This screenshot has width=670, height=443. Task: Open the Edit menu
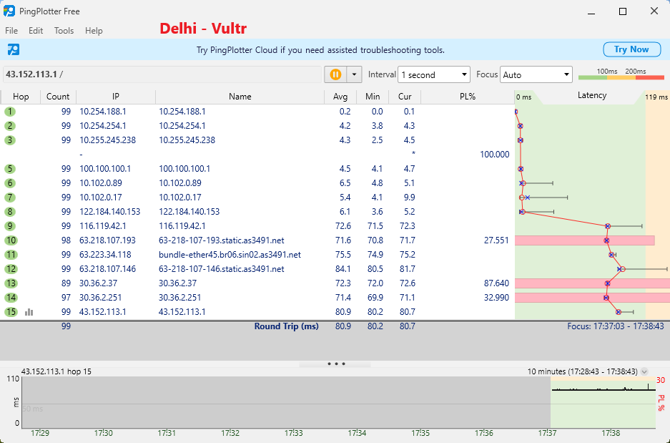coord(36,31)
